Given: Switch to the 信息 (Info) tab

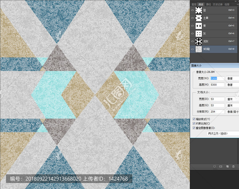Looking at the screenshot, I should (227, 4).
